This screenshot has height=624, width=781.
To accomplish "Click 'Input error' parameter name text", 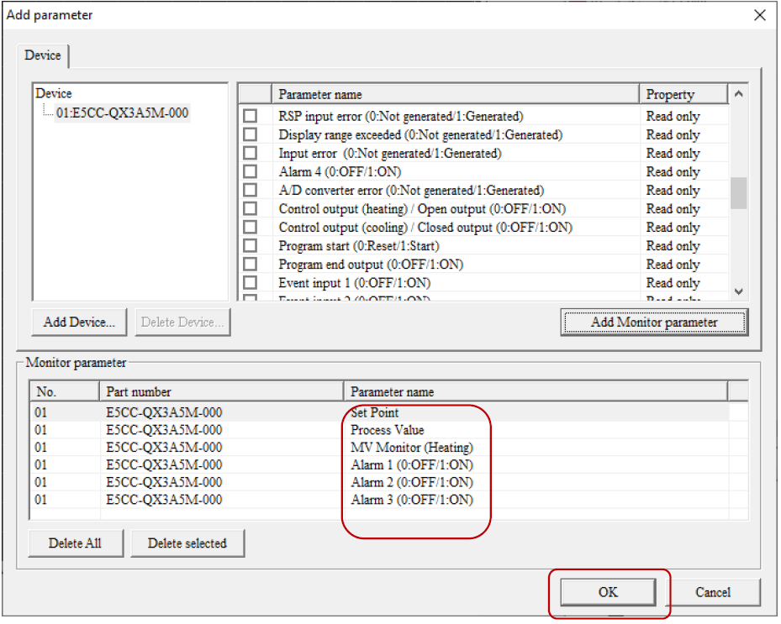I will [x=390, y=153].
